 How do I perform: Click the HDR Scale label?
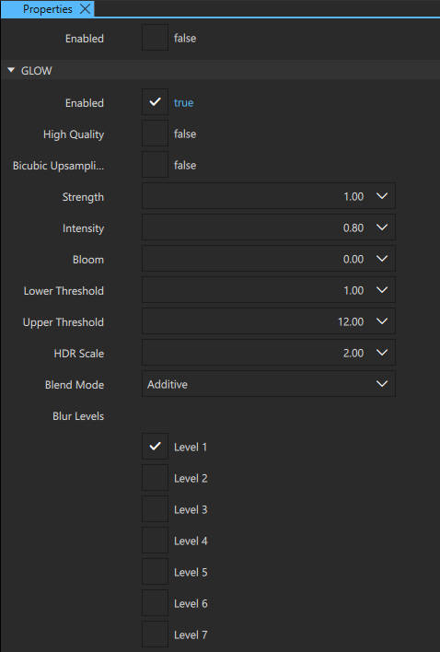click(79, 354)
